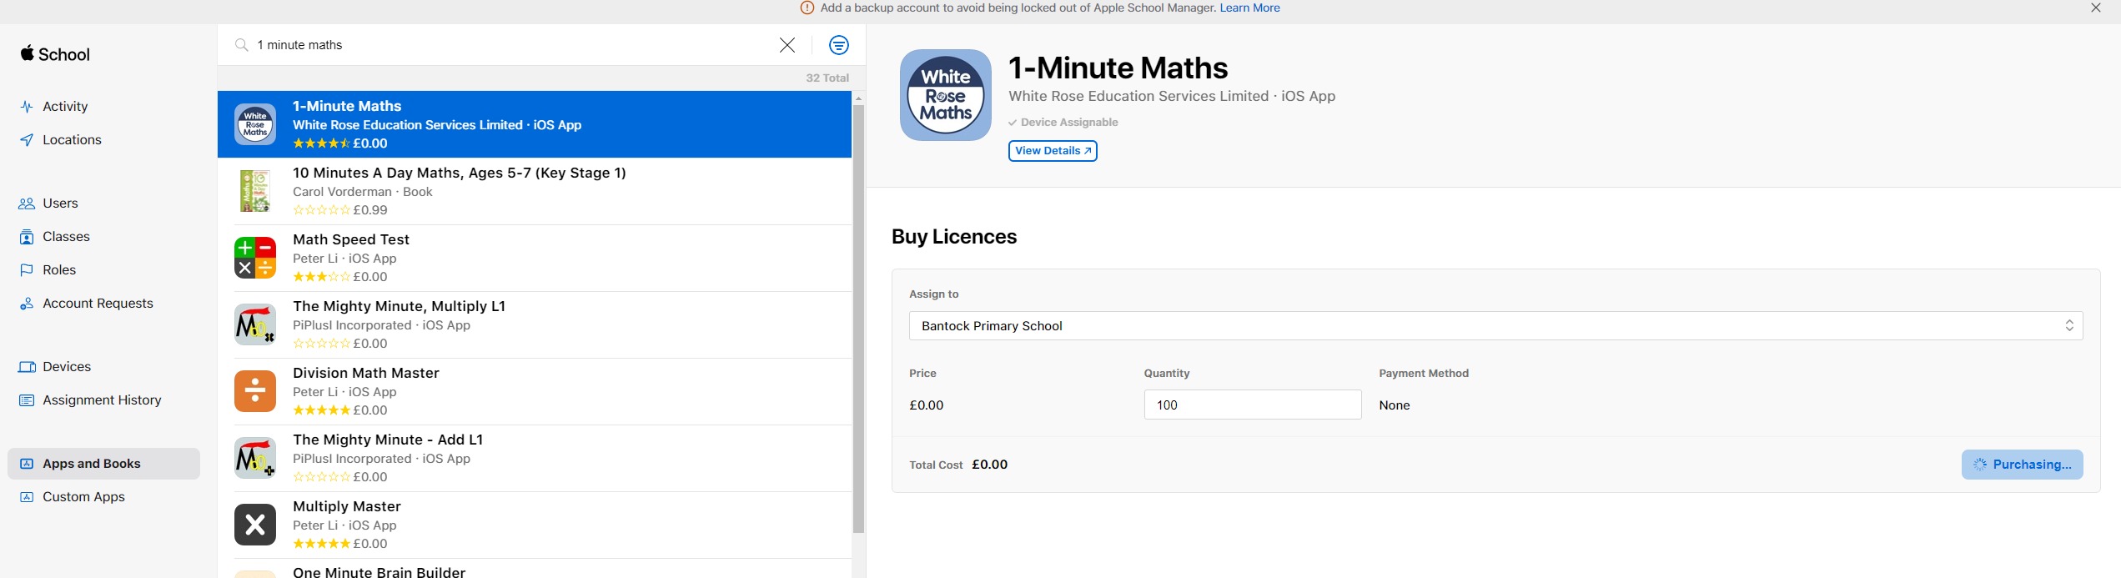Click The Mighty Minute - Add L1 icon
Screen dimensions: 2121x578
point(255,458)
